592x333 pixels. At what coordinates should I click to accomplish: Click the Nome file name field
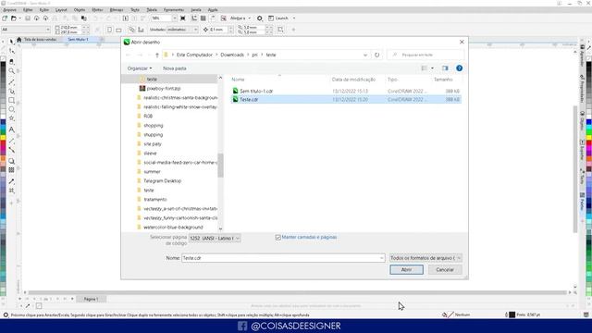click(283, 258)
